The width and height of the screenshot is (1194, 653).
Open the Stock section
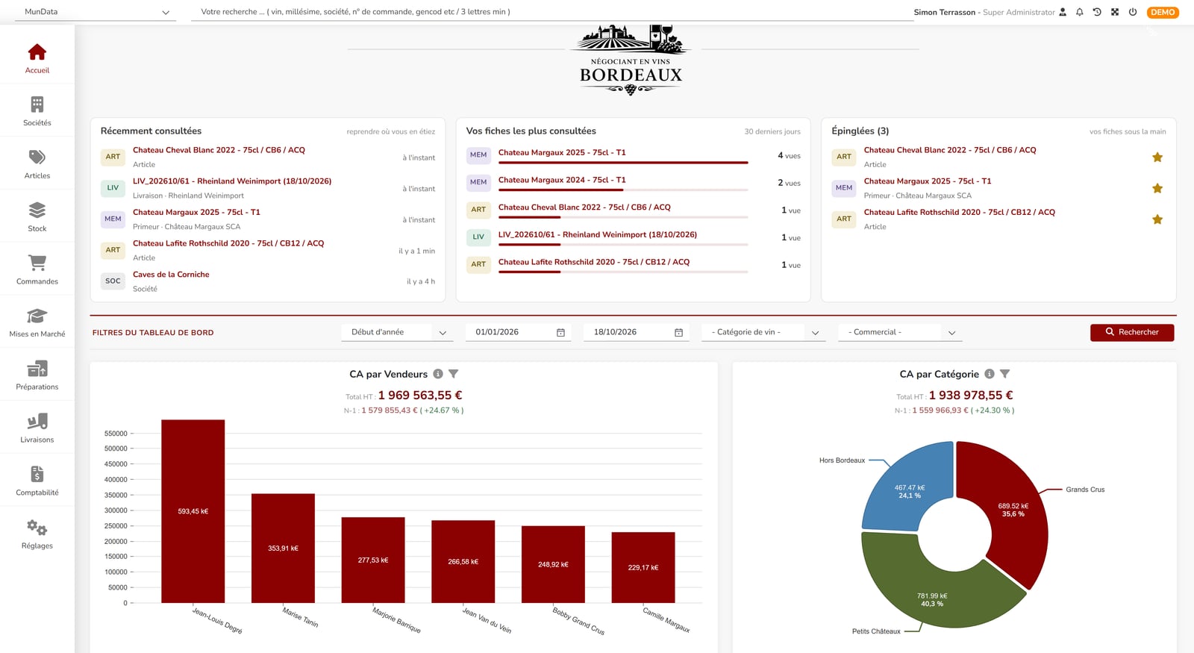37,217
